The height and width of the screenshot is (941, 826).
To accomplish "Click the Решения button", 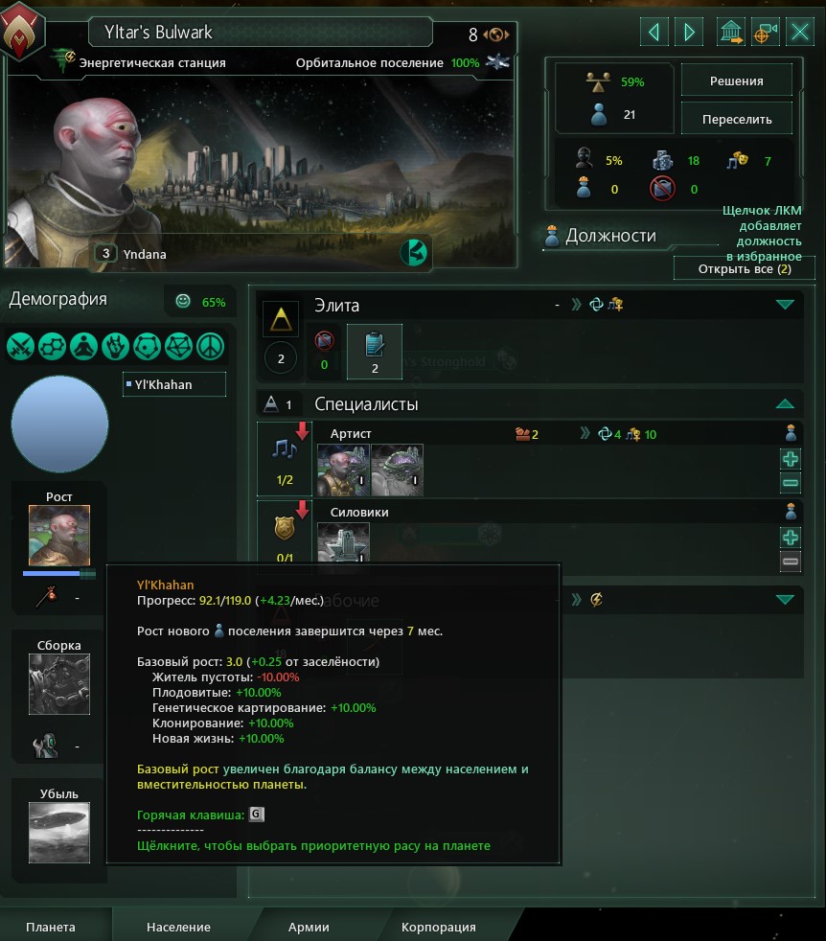I will pyautogui.click(x=737, y=80).
